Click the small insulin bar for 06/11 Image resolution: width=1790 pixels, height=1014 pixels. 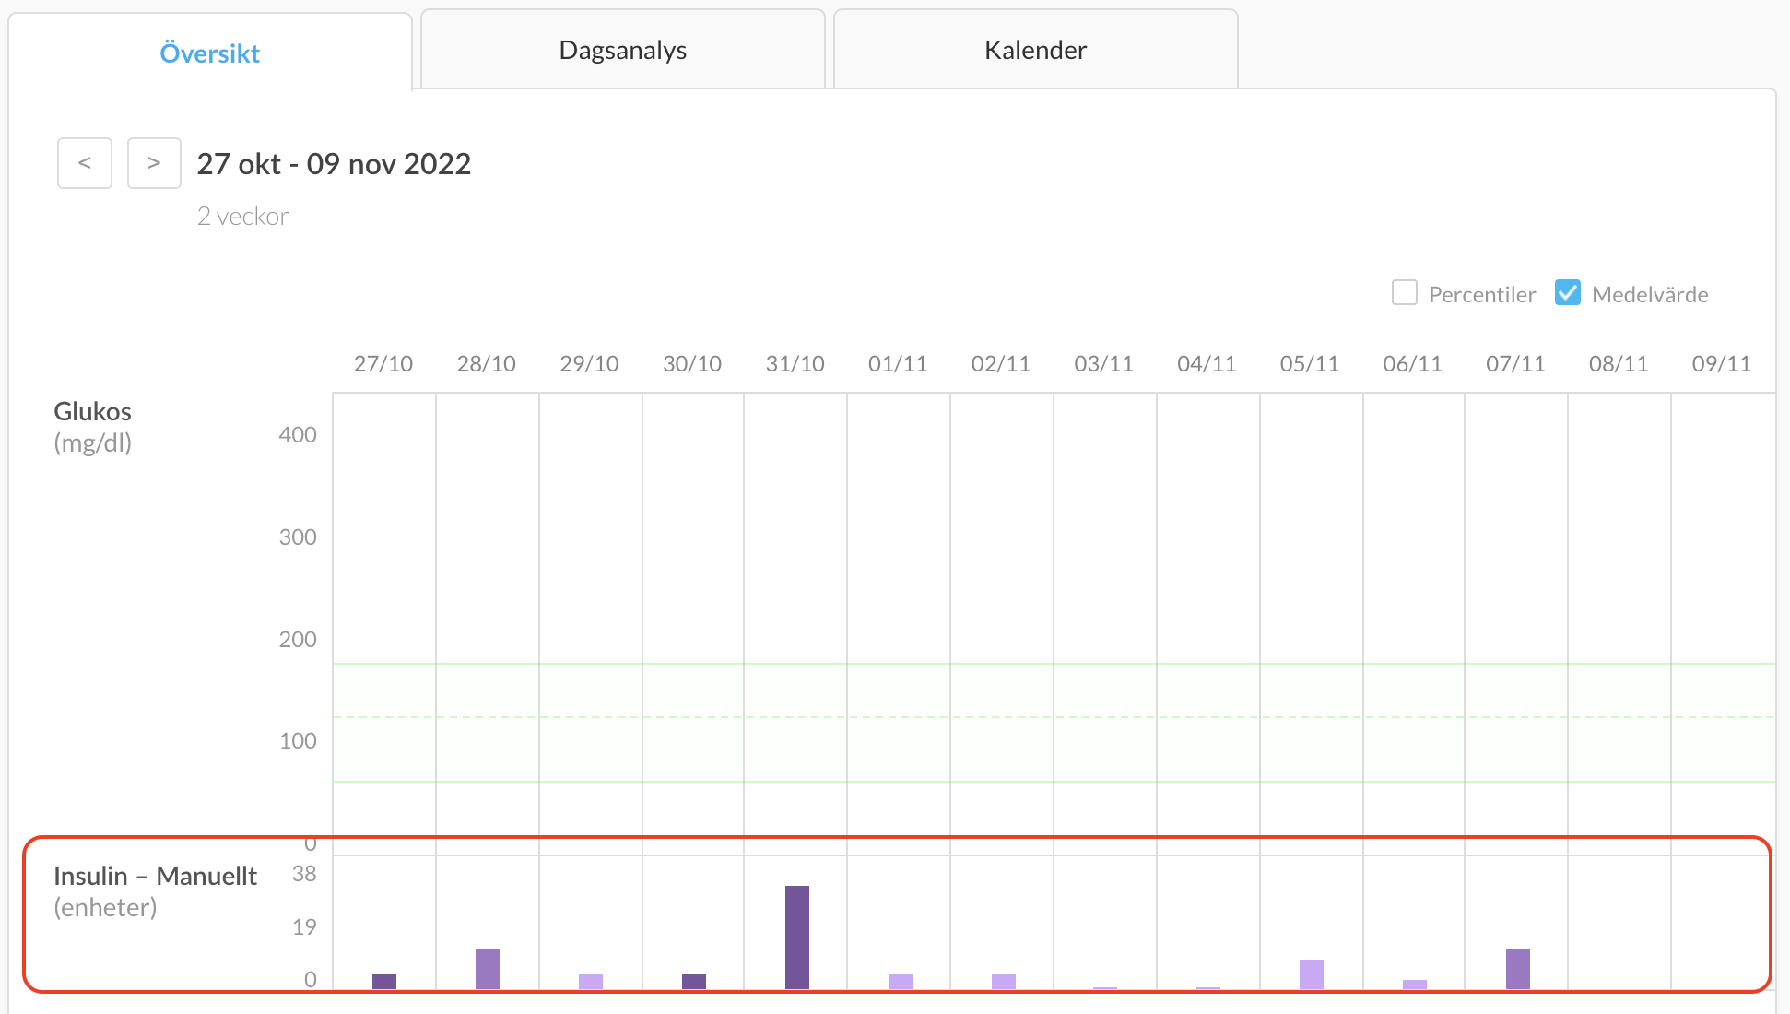1415,985
